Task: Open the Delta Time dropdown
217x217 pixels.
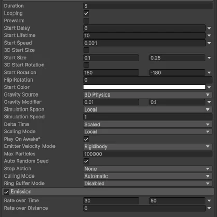Action: coord(147,124)
